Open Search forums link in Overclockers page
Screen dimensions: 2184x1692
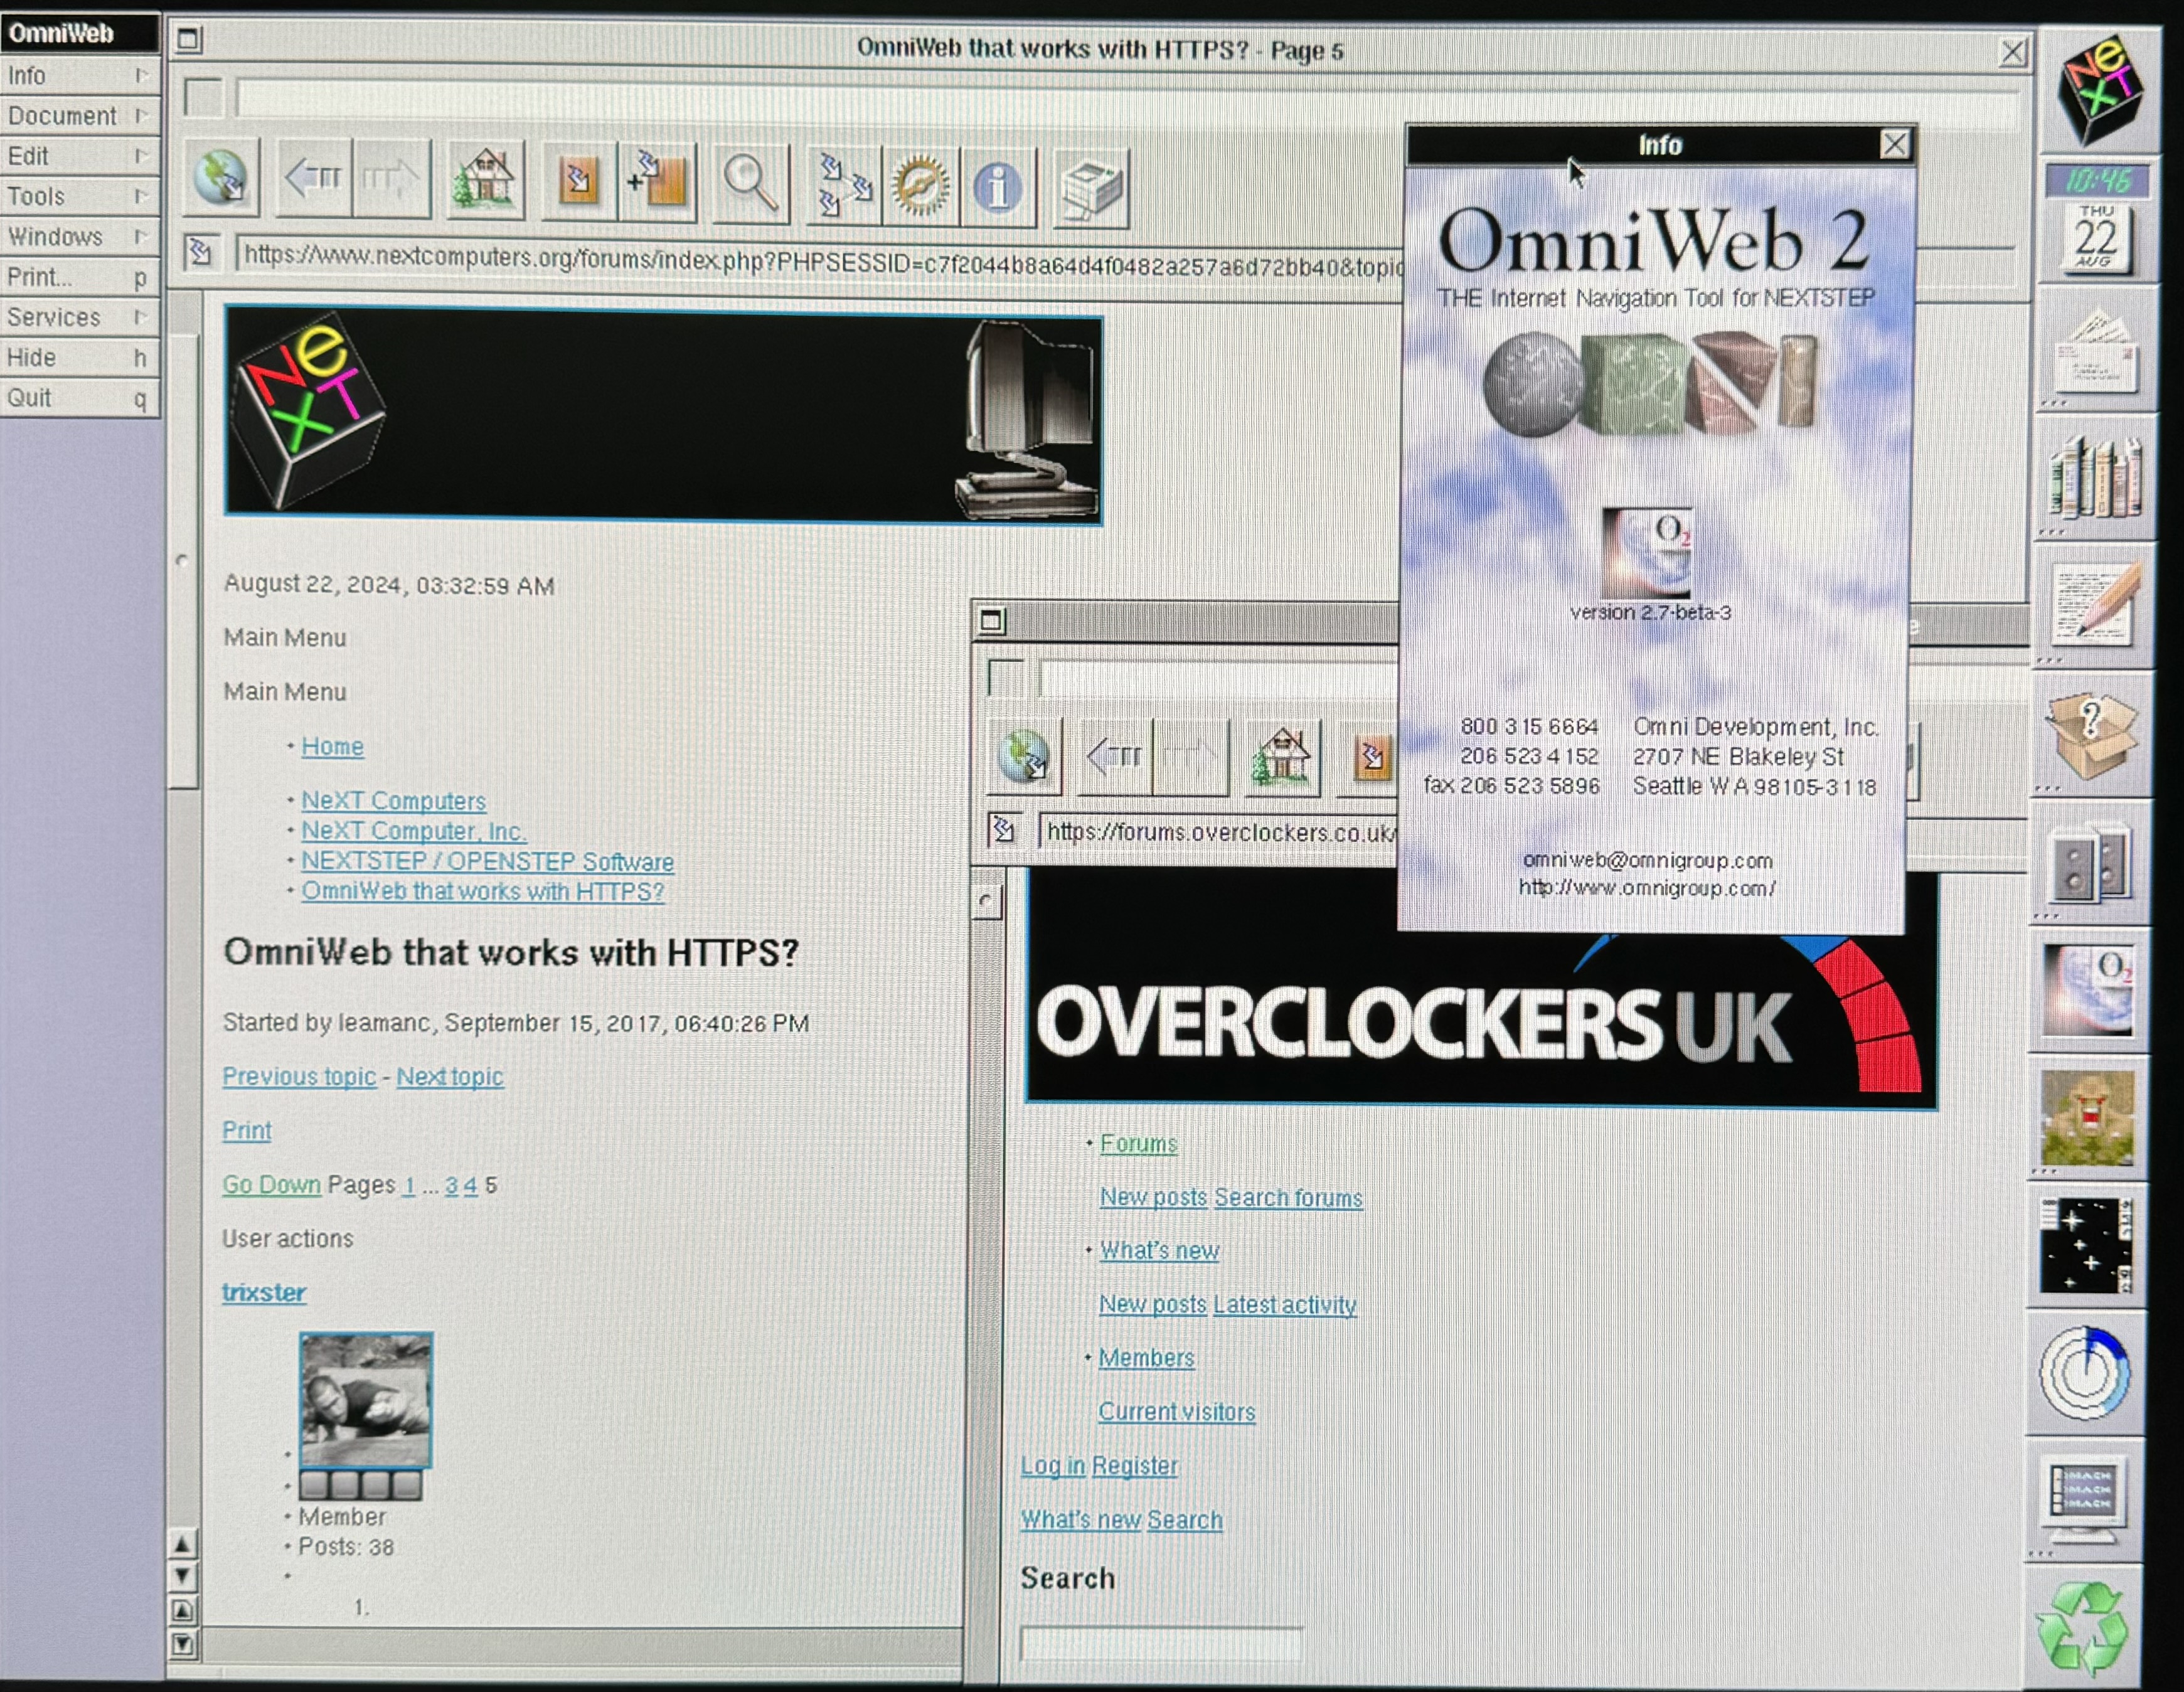1288,1197
